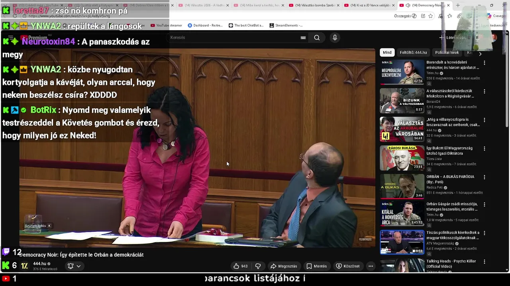Click the Telex.hu channel name under first video
Viewport: 510px width, 286px height.
[x=432, y=73]
